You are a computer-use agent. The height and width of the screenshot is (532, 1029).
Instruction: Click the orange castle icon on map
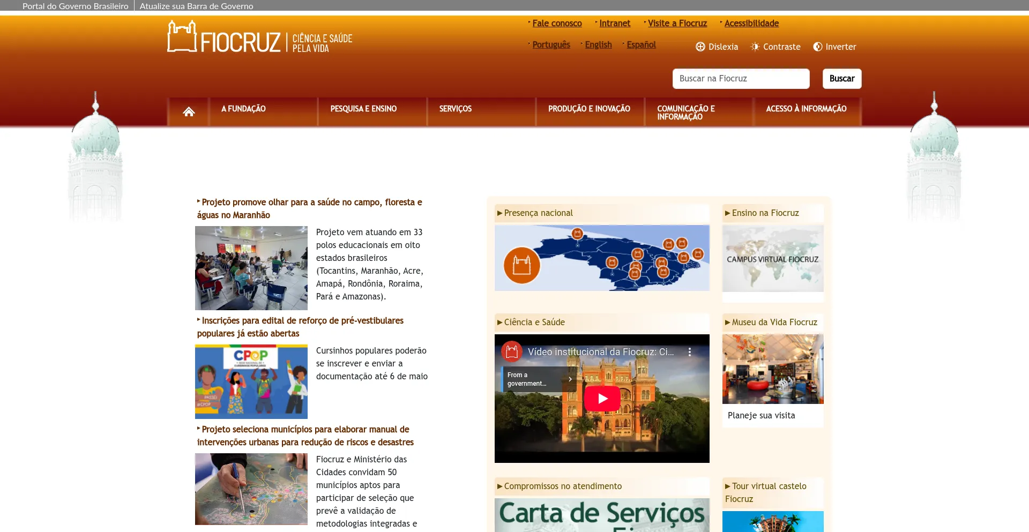[521, 265]
